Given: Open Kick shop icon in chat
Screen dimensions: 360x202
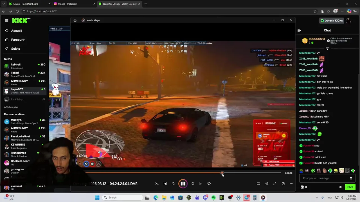Looking at the screenshot, I should click(302, 187).
